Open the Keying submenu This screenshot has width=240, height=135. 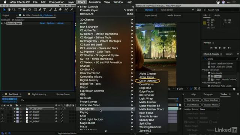(106, 112)
